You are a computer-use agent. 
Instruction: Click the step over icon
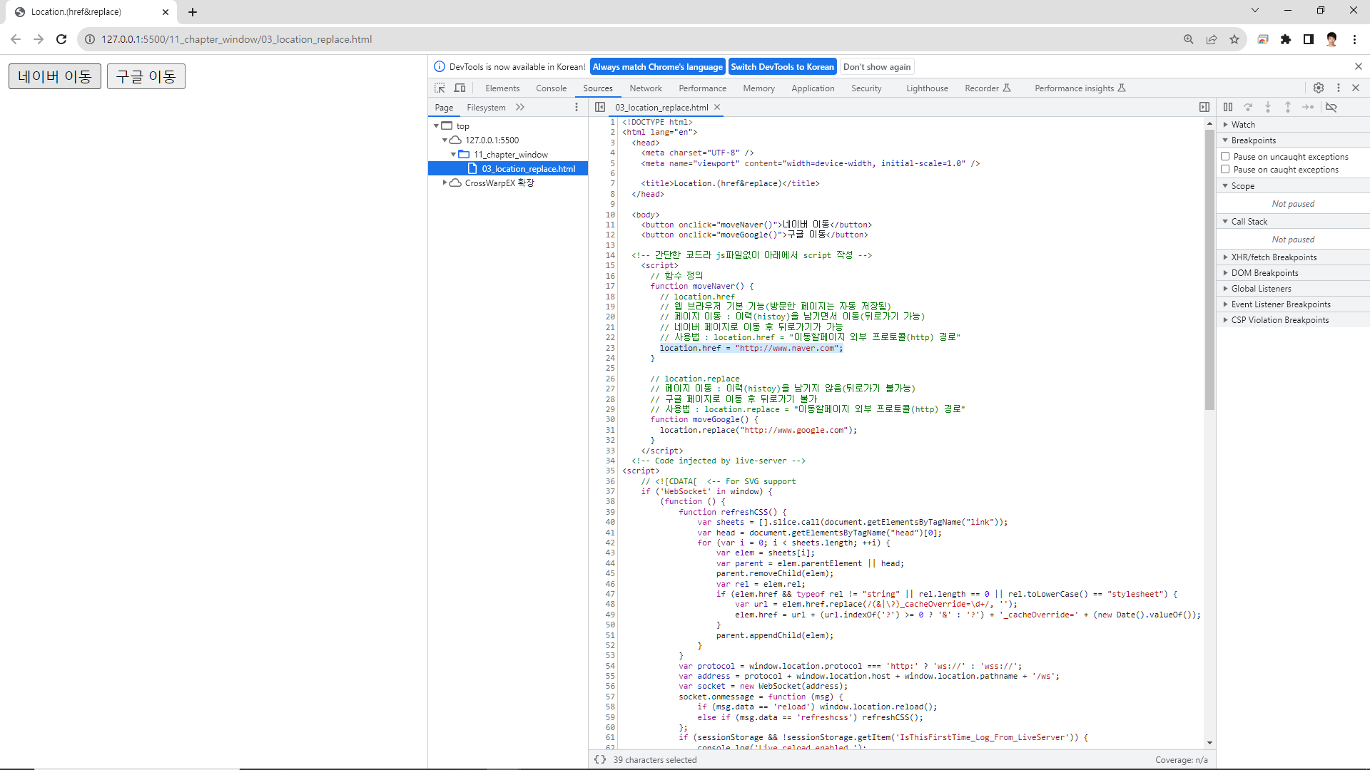tap(1248, 107)
